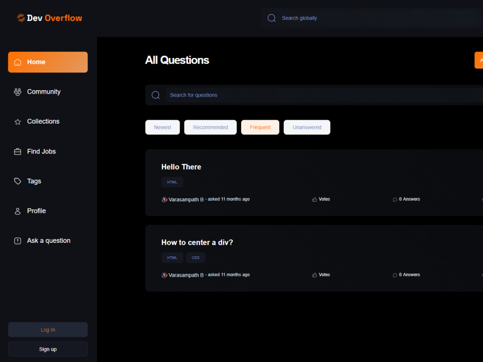Click "asked 11 months ago" on Hello There
The width and height of the screenshot is (483, 362).
(228, 199)
